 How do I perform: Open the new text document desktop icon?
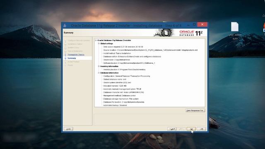point(235,30)
